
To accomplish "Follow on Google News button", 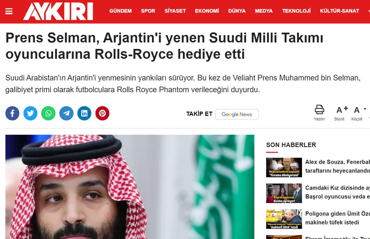I will point(237,114).
